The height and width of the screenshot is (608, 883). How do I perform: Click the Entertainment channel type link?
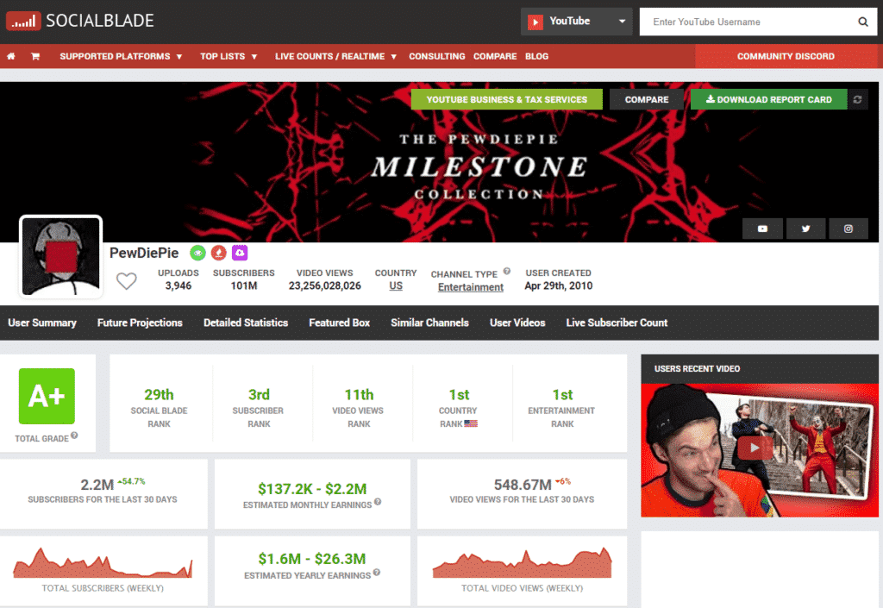tap(470, 287)
